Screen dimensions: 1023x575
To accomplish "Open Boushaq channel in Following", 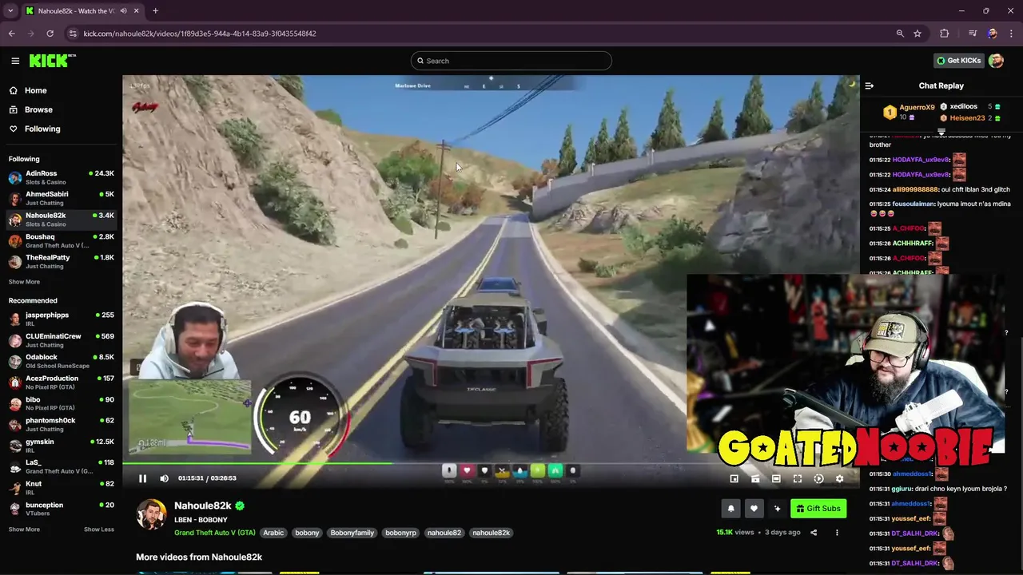I will [61, 240].
